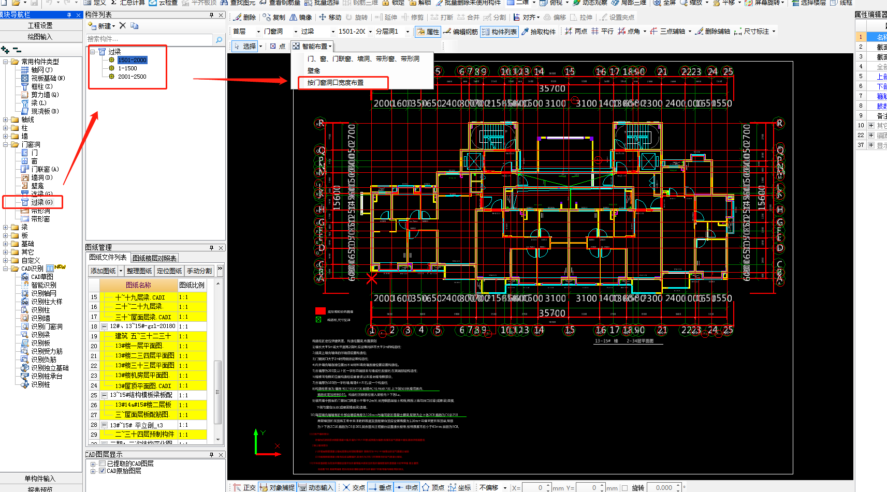Click the 两点 auxiliary axis tool
This screenshot has height=492, width=887.
pyautogui.click(x=576, y=32)
